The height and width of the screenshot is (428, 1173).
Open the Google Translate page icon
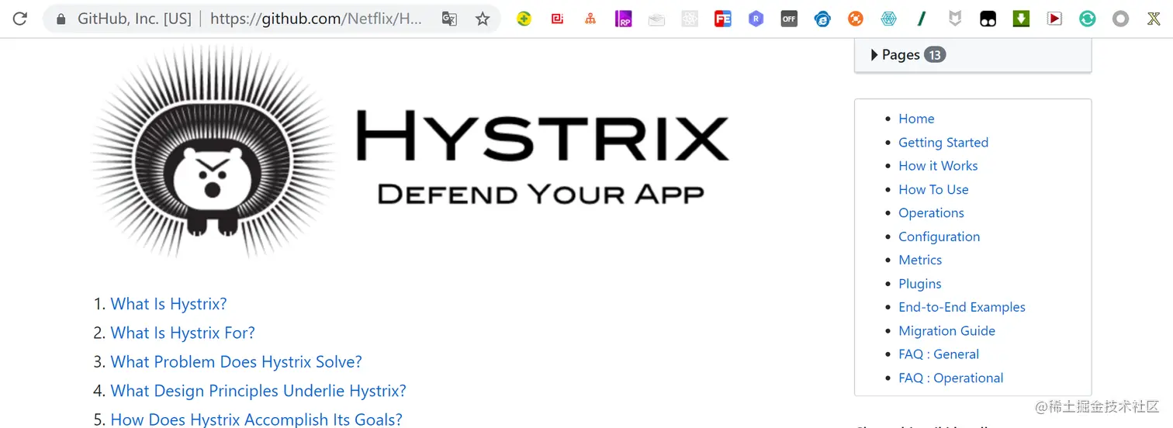pyautogui.click(x=449, y=19)
